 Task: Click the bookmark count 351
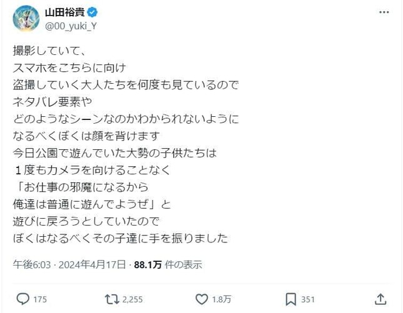pos(308,300)
